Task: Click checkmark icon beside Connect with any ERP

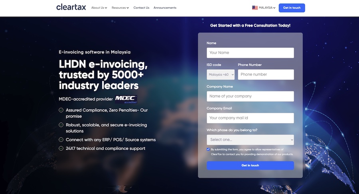Action: click(x=61, y=140)
